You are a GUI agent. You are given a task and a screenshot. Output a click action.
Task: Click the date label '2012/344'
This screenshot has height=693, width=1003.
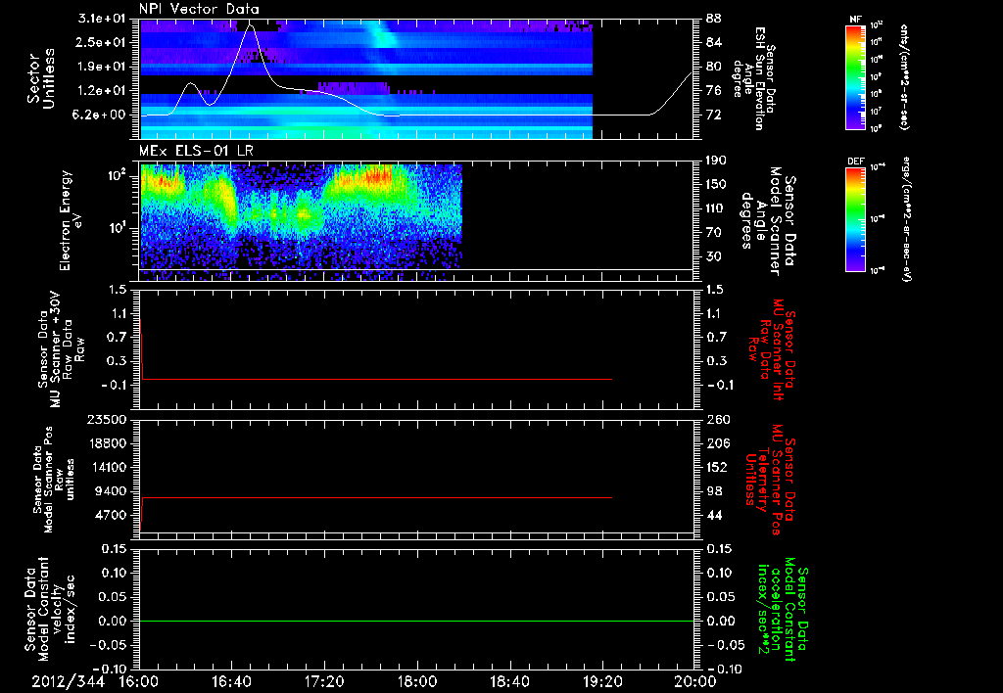pyautogui.click(x=68, y=681)
